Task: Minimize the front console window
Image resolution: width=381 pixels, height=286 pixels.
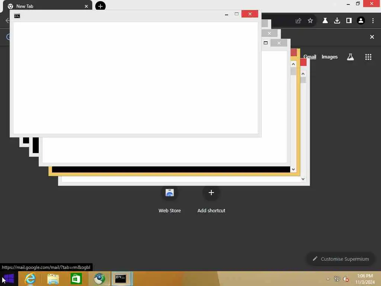Action: pos(227,14)
